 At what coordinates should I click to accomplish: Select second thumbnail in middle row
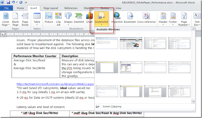pyautogui.click(x=131, y=67)
